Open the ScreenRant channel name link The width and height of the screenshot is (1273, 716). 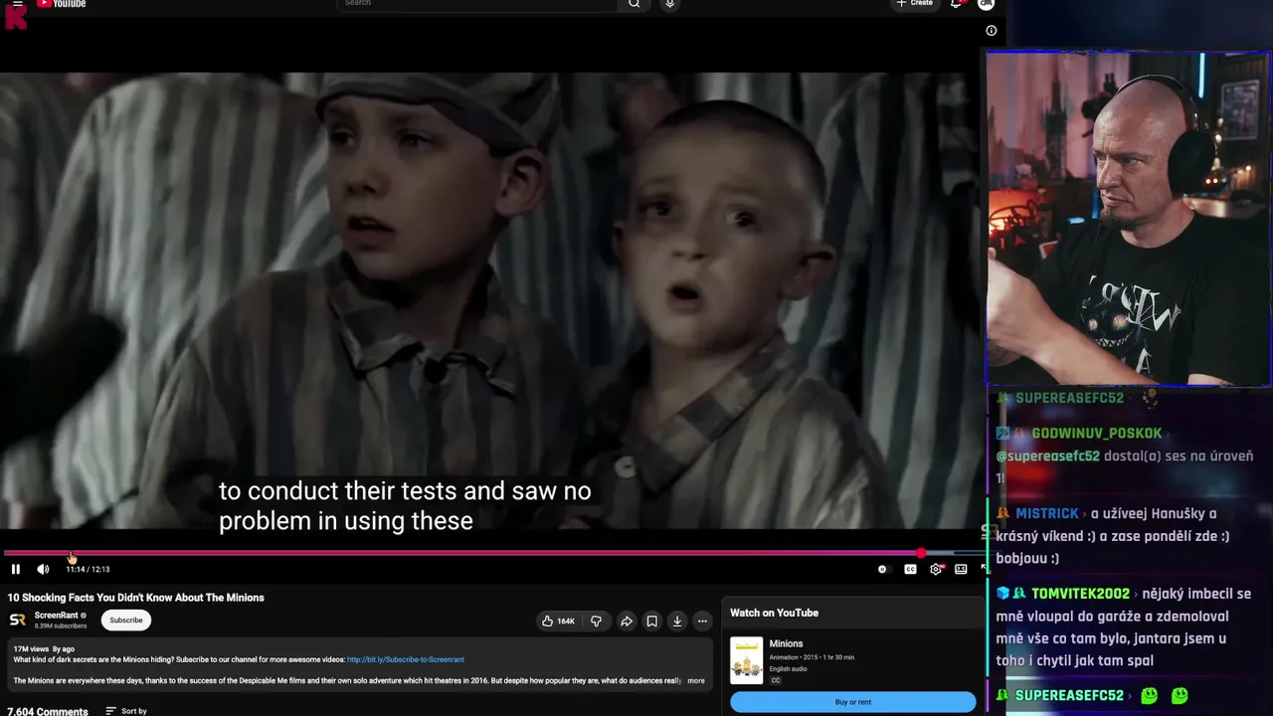pos(56,616)
